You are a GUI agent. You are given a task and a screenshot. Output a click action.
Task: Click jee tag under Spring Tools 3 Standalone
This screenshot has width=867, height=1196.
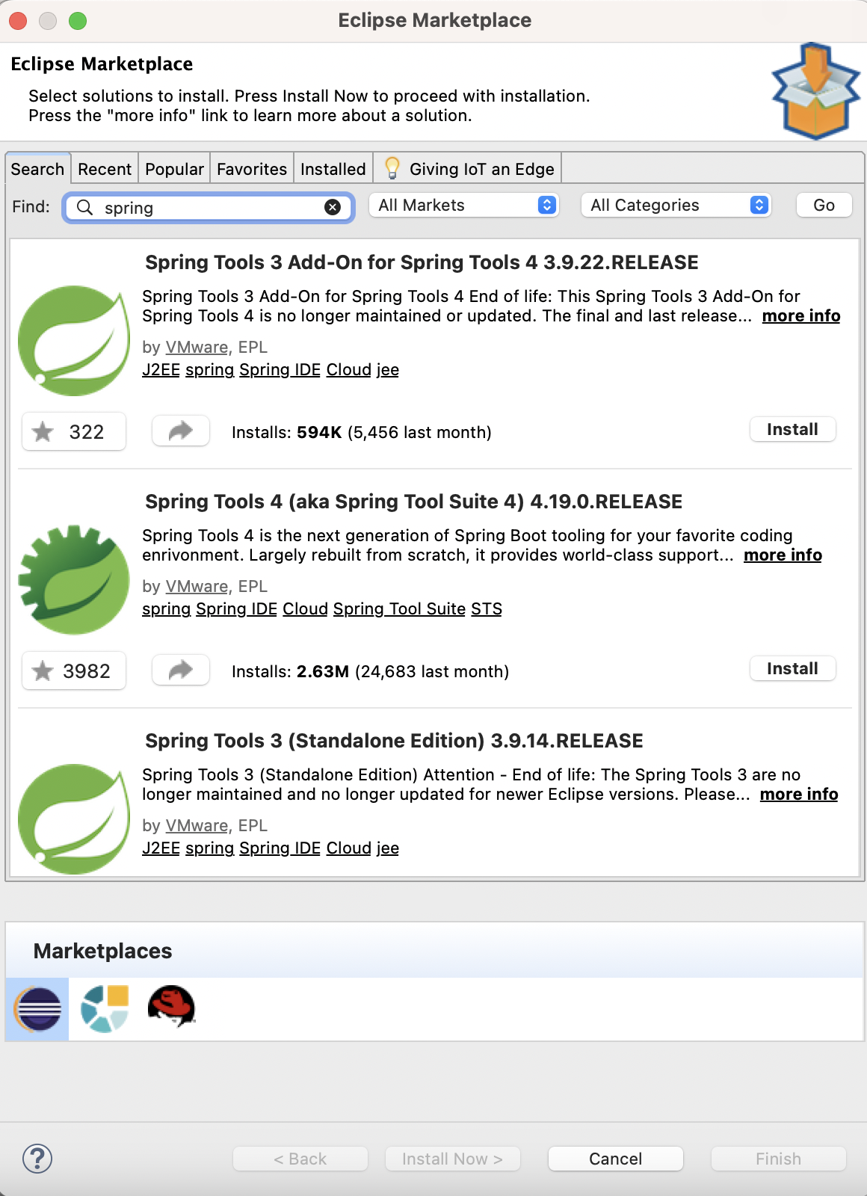(x=387, y=848)
